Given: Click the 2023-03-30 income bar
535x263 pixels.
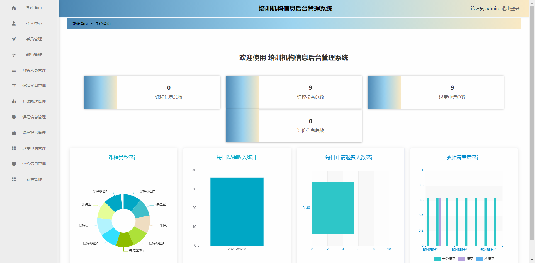Looking at the screenshot, I should [237, 212].
